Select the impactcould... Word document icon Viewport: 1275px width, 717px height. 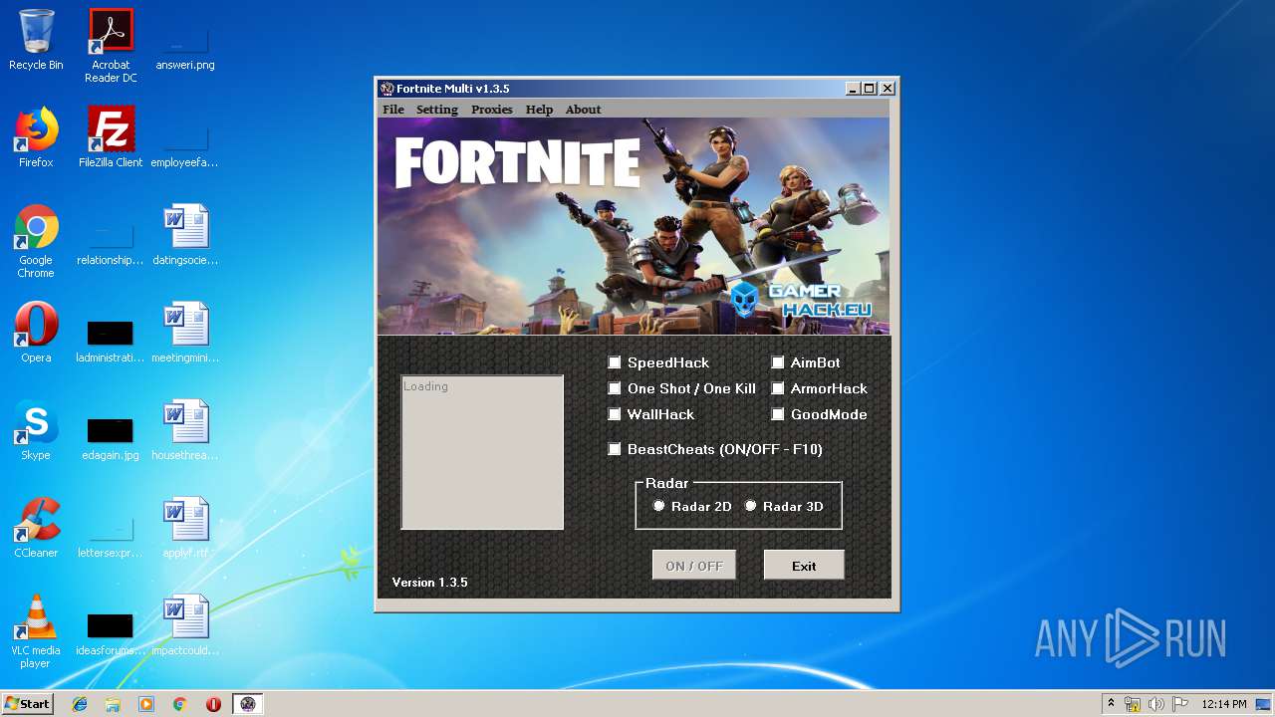(x=185, y=625)
